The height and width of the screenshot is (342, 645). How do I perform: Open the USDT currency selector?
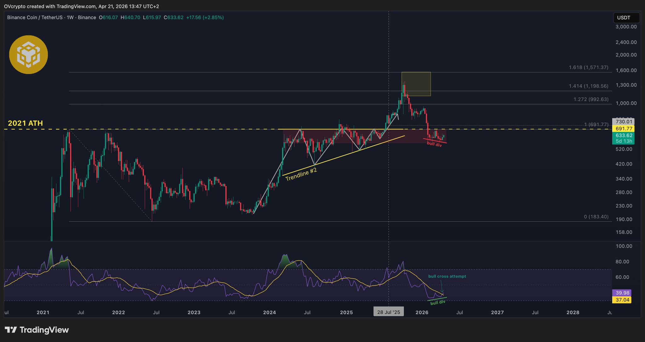click(x=626, y=18)
